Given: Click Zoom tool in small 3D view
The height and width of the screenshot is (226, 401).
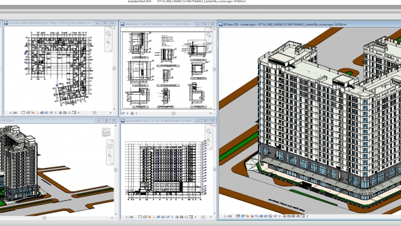Looking at the screenshot, I should click(x=110, y=156).
